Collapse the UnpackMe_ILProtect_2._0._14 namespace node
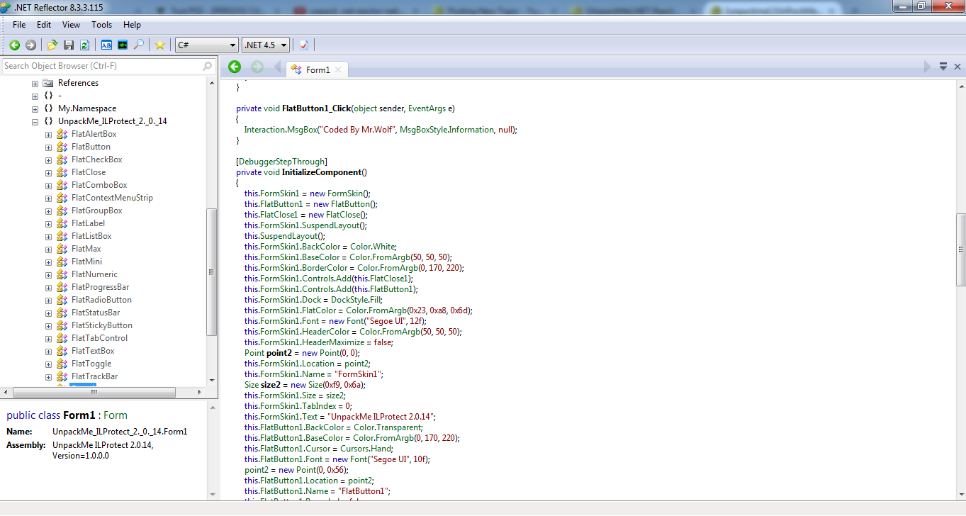This screenshot has width=966, height=516. click(x=35, y=122)
